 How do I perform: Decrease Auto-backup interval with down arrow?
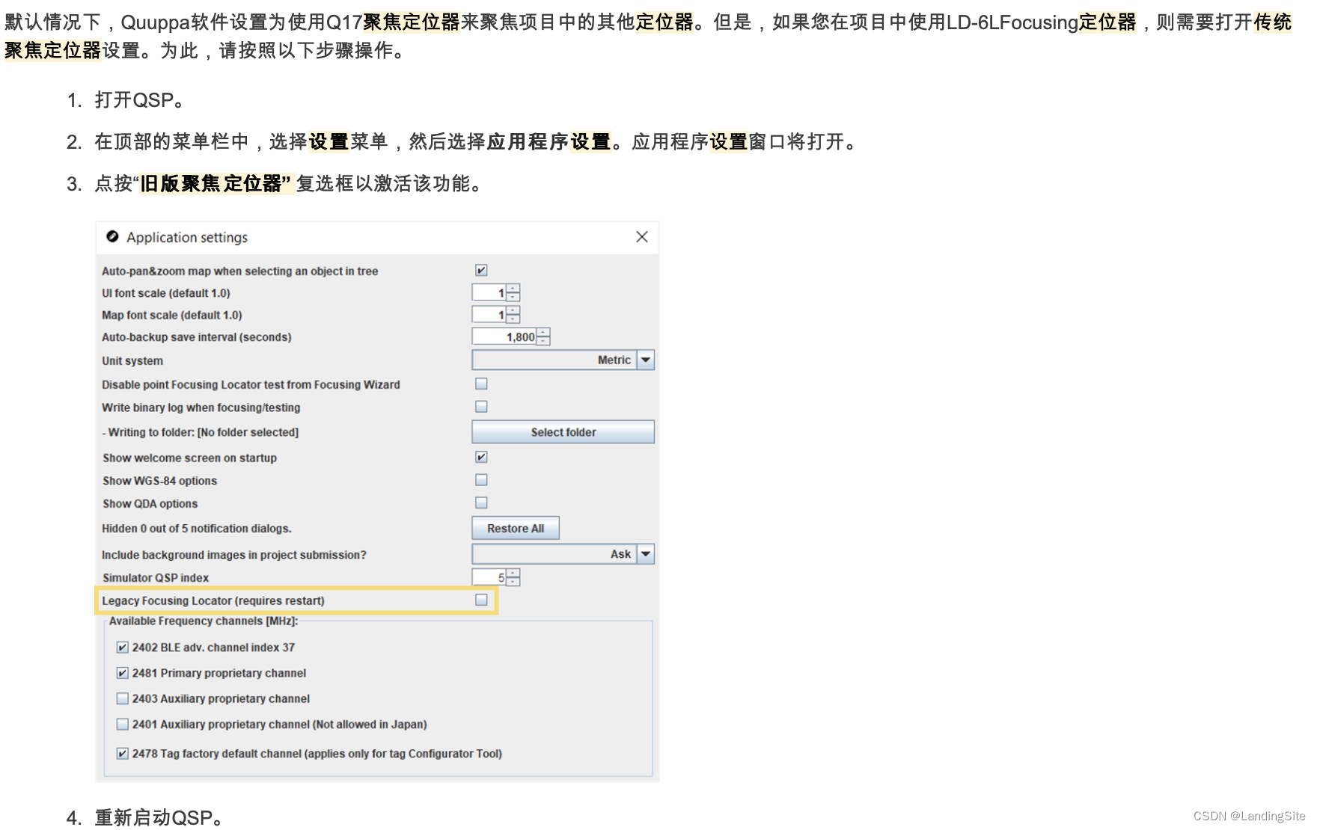[x=543, y=341]
